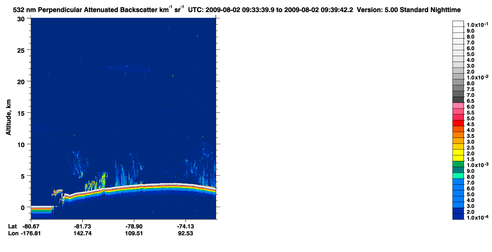Click the dark green swatch above 1.0x10⁻³
This screenshot has width=492, height=252.
coord(458,164)
